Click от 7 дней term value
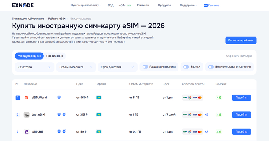 pyautogui.click(x=169, y=114)
